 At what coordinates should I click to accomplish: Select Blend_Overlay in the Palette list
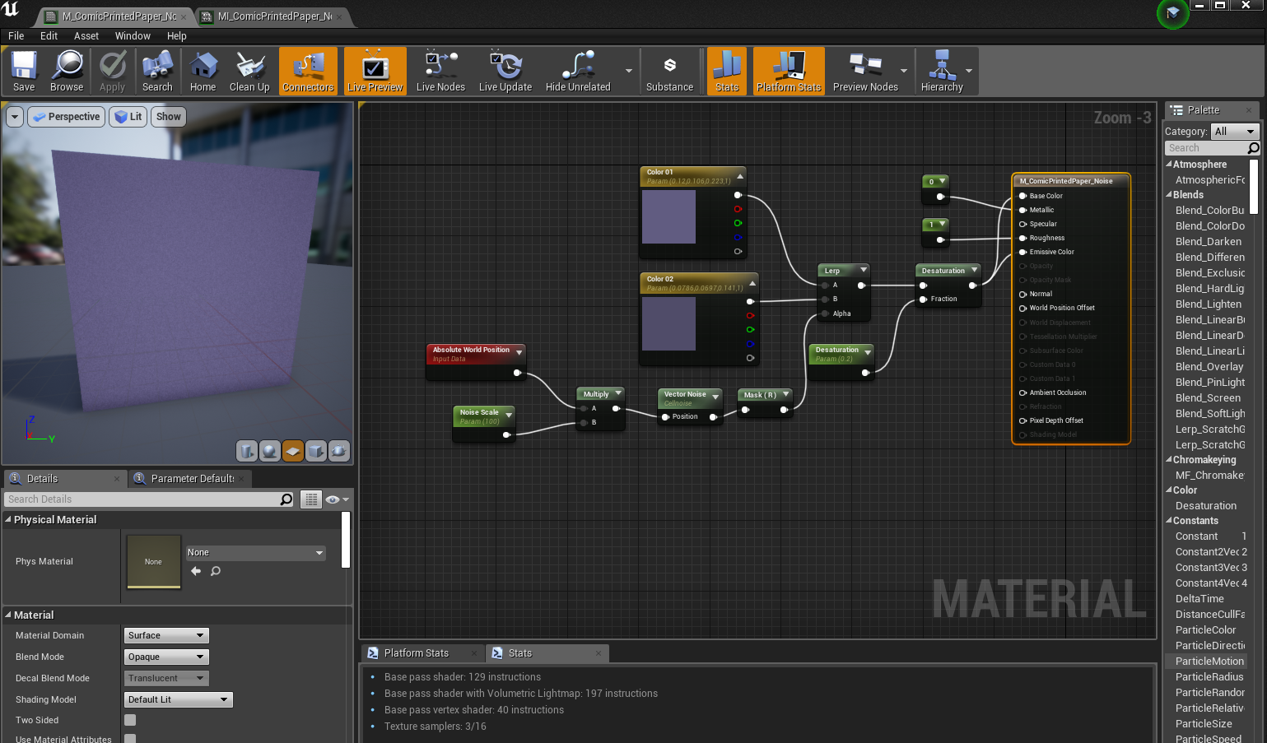click(x=1209, y=367)
